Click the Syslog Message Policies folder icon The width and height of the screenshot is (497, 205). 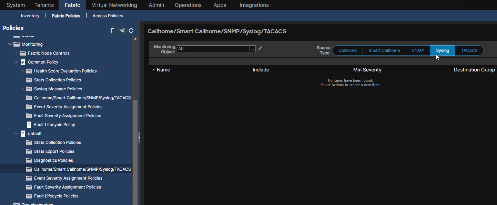tap(29, 89)
